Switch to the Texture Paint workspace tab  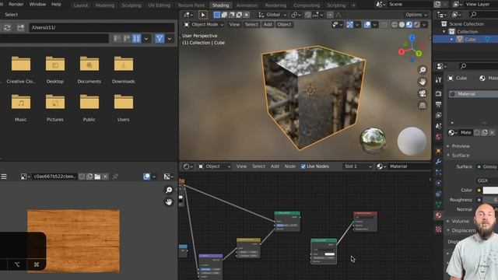191,5
